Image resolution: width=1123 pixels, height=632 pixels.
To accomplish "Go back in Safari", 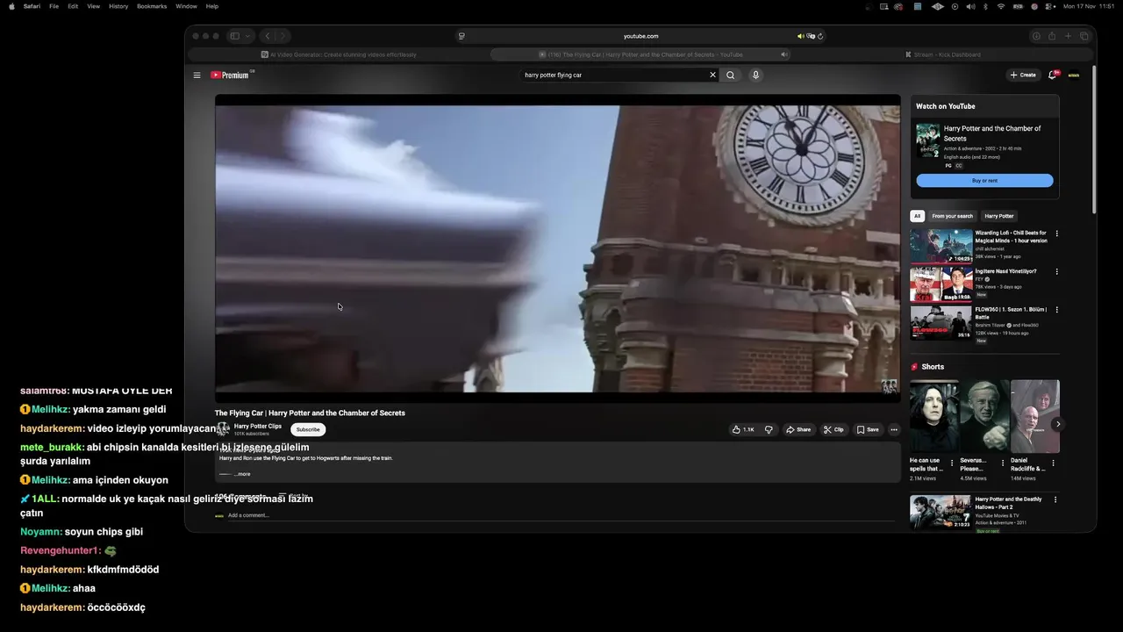I will (268, 36).
